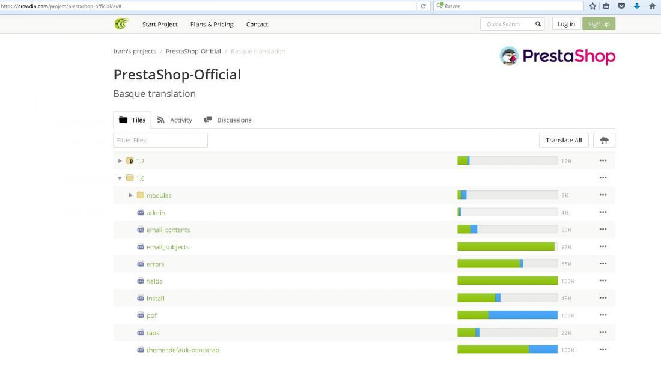Viewport: 661px width, 387px height.
Task: Click the 1.6 folder icon
Action: 130,178
